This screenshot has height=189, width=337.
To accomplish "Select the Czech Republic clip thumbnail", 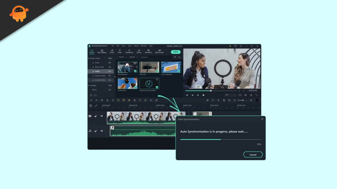I will click(x=171, y=67).
